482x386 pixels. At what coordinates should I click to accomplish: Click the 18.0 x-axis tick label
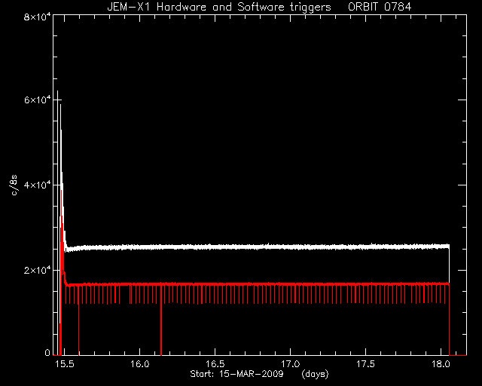441,364
